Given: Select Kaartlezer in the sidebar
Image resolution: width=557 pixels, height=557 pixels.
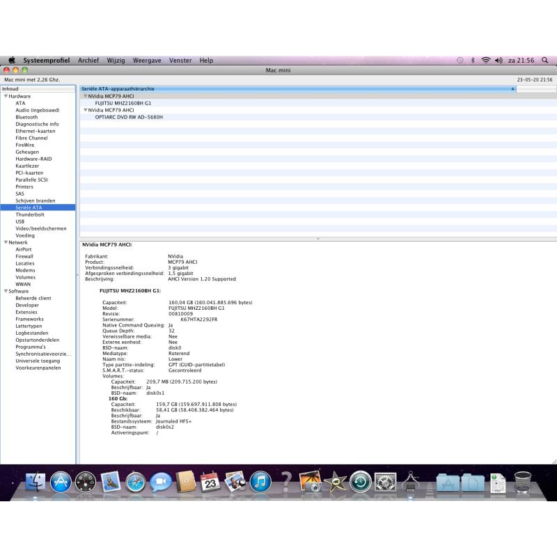Looking at the screenshot, I should click(27, 166).
